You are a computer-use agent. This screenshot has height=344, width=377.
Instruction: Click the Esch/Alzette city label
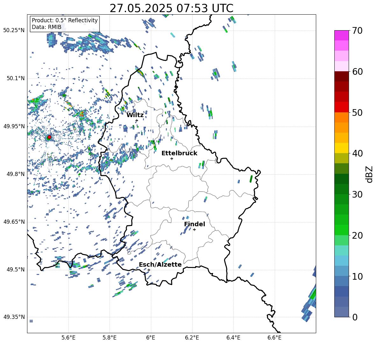160,264
